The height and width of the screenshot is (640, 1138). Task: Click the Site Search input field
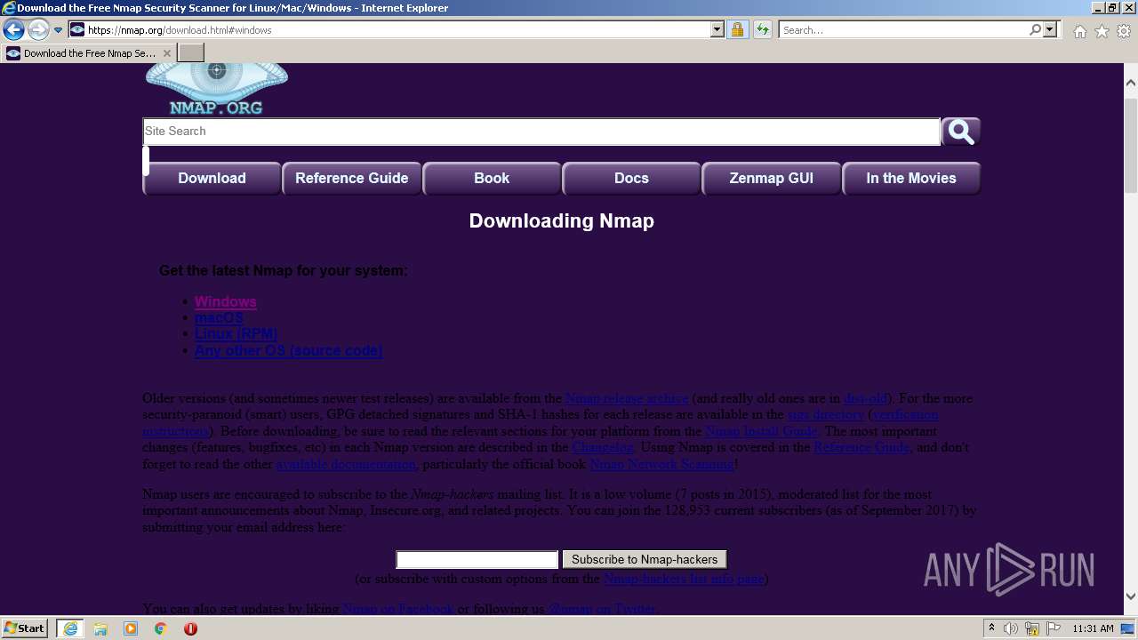tap(541, 132)
